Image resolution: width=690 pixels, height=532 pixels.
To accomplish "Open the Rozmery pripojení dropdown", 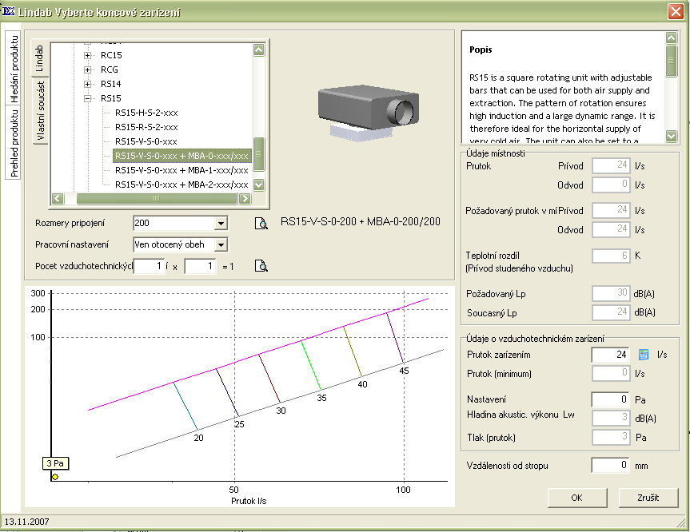I will pos(221,224).
